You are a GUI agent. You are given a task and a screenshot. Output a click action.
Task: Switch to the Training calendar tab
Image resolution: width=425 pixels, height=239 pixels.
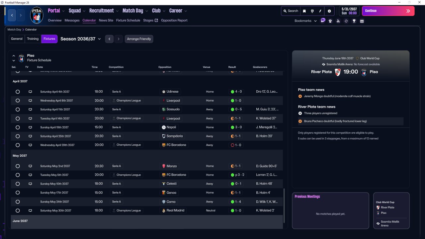pyautogui.click(x=33, y=39)
